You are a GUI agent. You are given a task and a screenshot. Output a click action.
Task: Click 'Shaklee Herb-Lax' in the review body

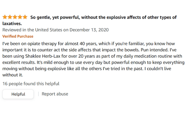pyautogui.click(x=43, y=56)
